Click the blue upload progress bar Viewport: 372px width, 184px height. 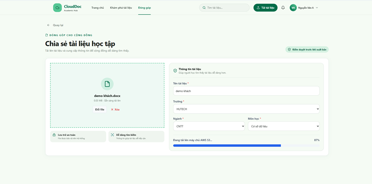pyautogui.click(x=227, y=145)
